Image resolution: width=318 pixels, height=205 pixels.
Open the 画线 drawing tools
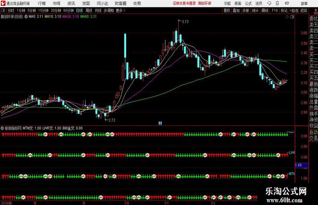click(x=265, y=10)
